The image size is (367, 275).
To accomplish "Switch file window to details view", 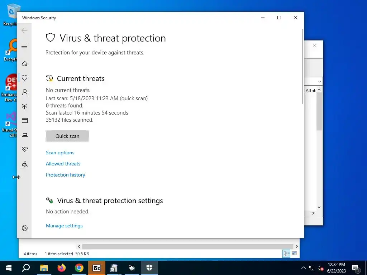I will [x=286, y=254].
